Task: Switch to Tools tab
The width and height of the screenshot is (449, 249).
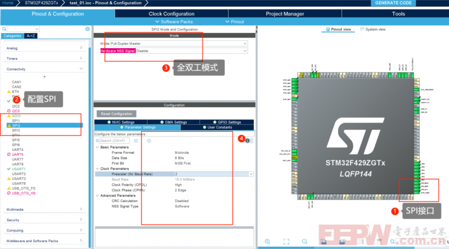Action: 398,14
